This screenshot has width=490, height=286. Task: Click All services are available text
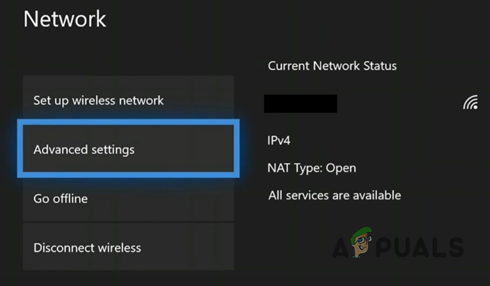(335, 195)
